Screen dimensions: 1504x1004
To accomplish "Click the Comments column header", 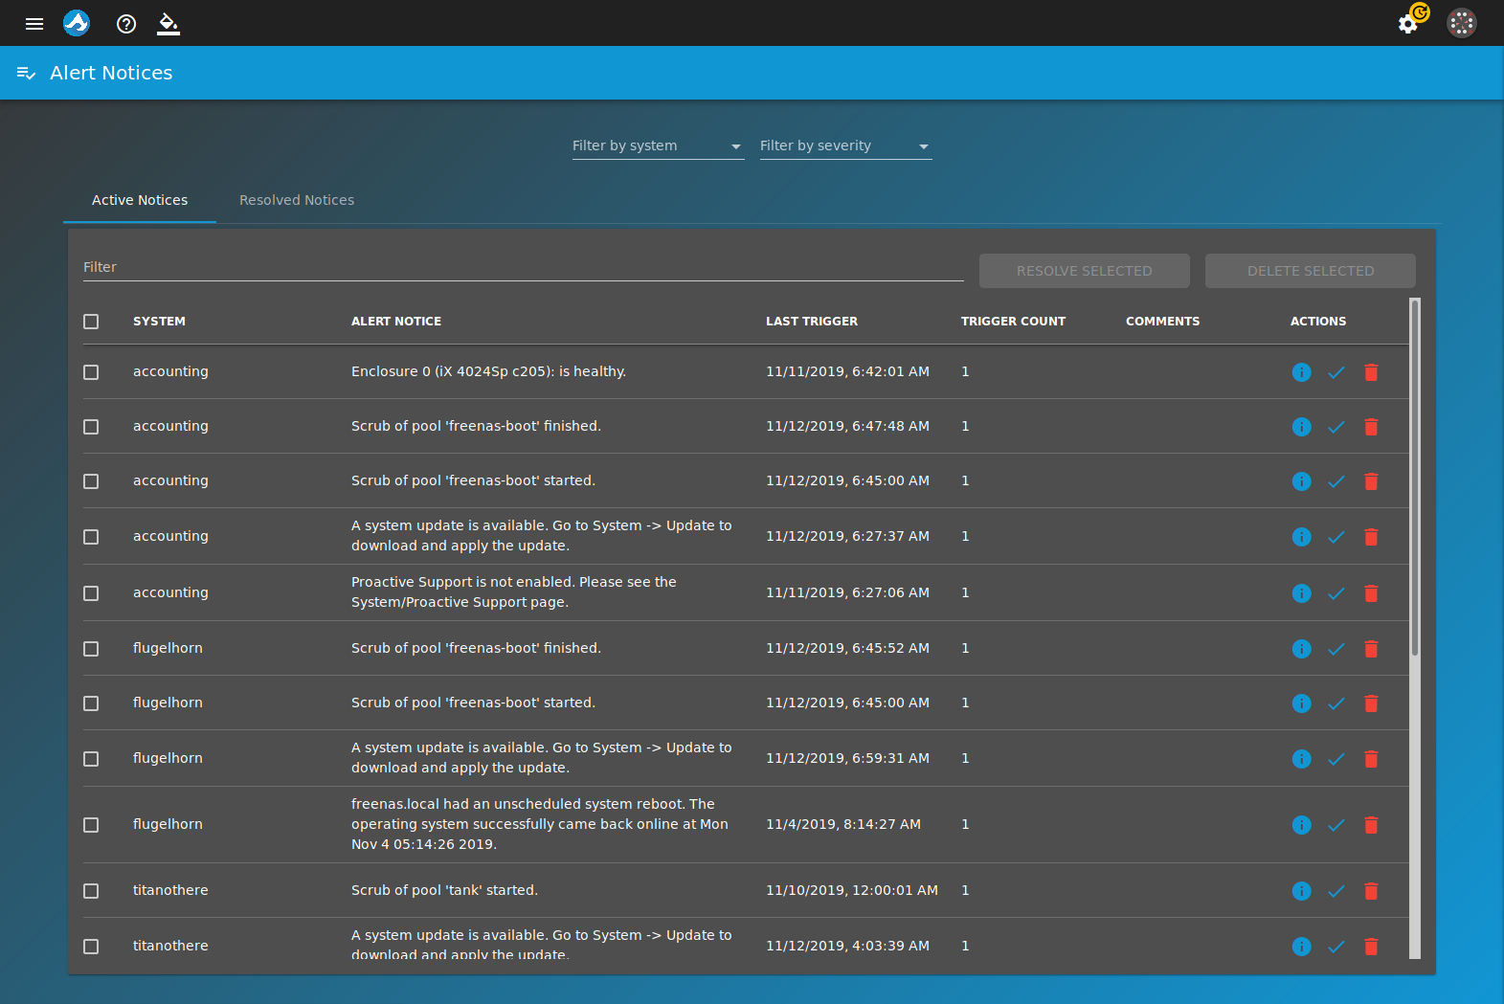I will 1162,322.
